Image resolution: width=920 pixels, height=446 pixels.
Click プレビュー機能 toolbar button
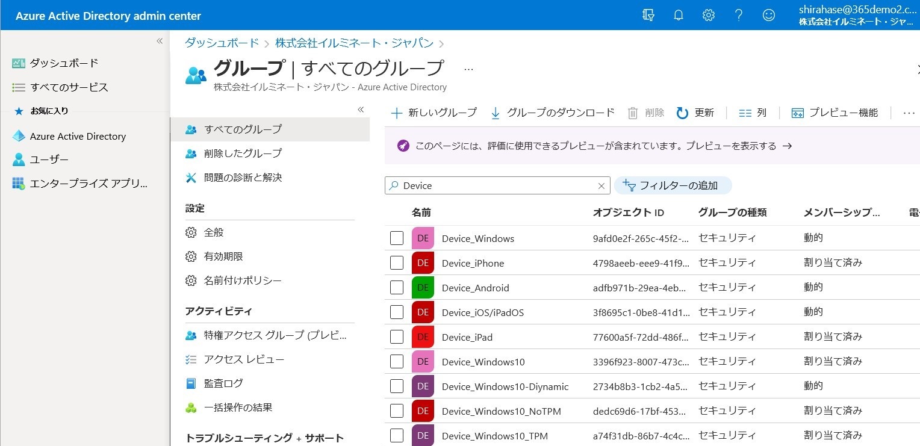[x=835, y=113]
